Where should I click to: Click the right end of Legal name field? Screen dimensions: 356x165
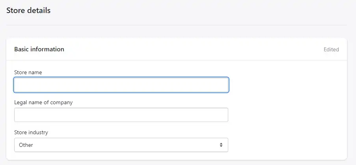pyautogui.click(x=225, y=115)
